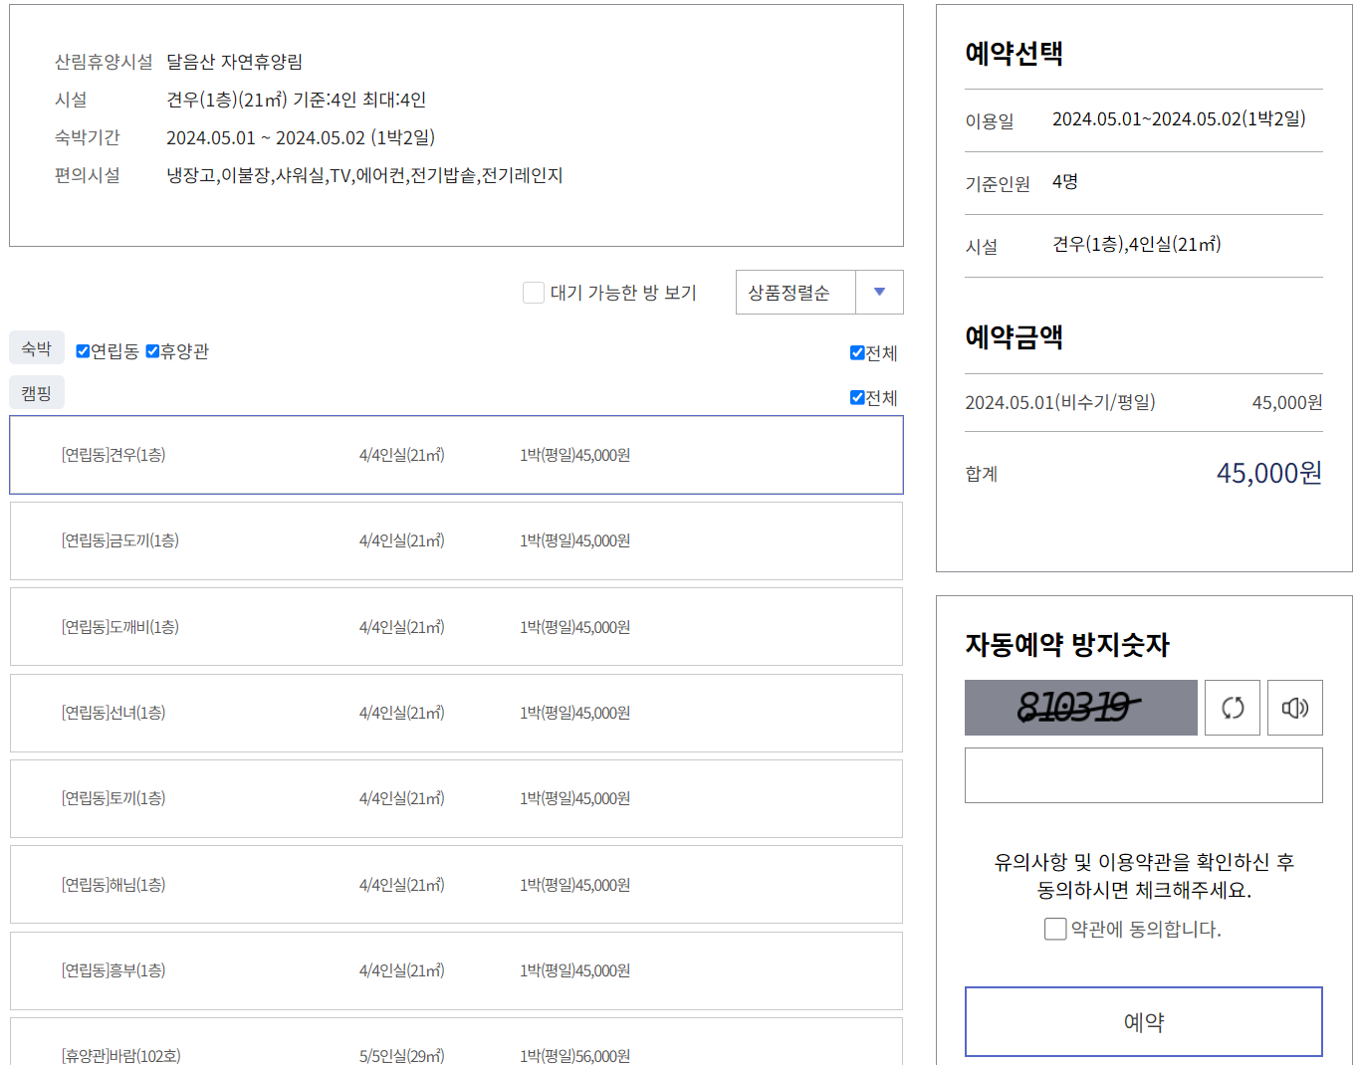Select the [연립동]도깨비(1층) room
Viewport: 1357px width, 1065px height.
(x=456, y=626)
